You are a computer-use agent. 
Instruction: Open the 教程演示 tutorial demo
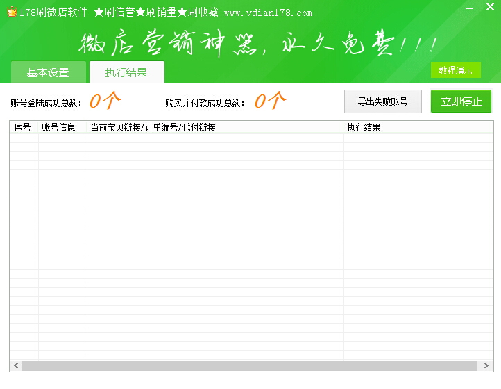click(x=456, y=70)
